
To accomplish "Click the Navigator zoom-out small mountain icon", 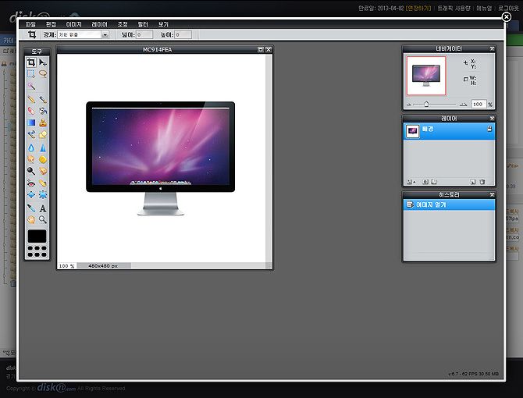I will coord(409,105).
